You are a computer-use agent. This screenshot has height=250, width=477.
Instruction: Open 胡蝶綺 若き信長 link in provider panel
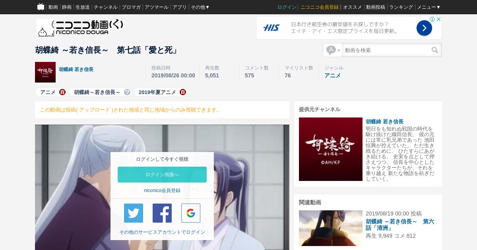click(x=385, y=121)
